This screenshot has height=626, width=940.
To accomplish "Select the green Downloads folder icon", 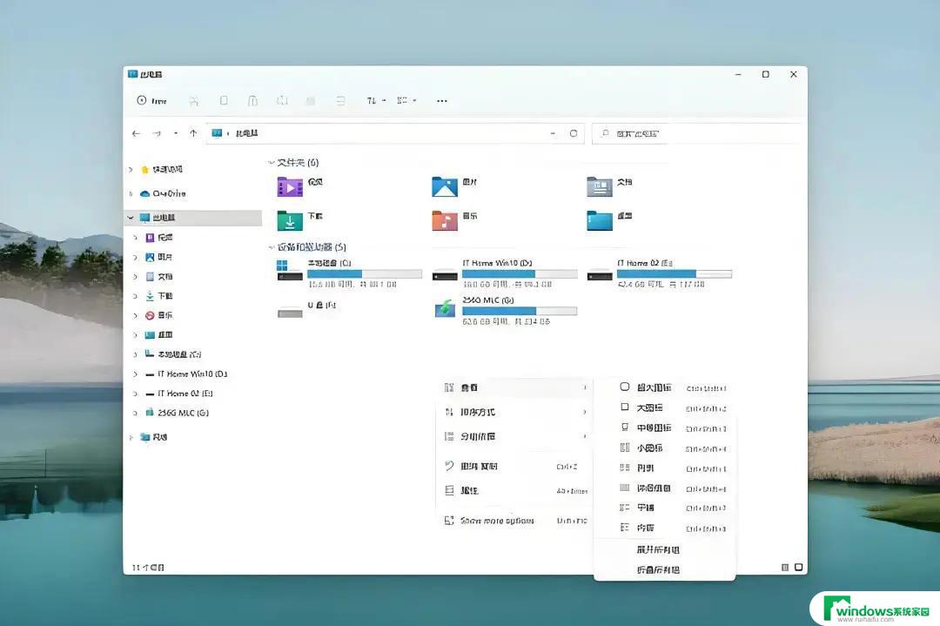I will click(290, 220).
